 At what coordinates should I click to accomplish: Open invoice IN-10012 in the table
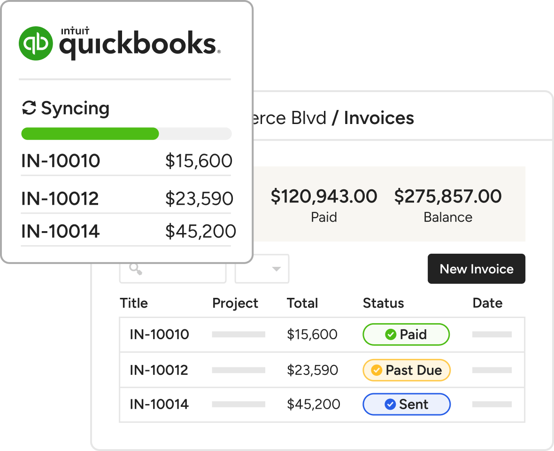coord(159,370)
